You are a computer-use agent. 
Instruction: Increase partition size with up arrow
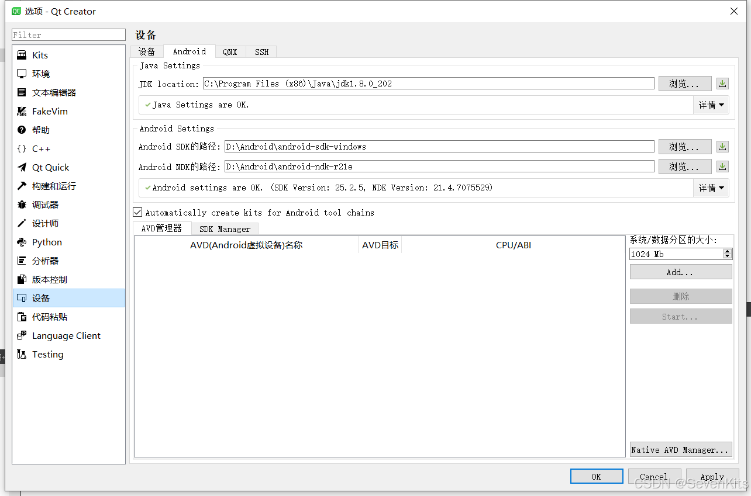coord(728,251)
